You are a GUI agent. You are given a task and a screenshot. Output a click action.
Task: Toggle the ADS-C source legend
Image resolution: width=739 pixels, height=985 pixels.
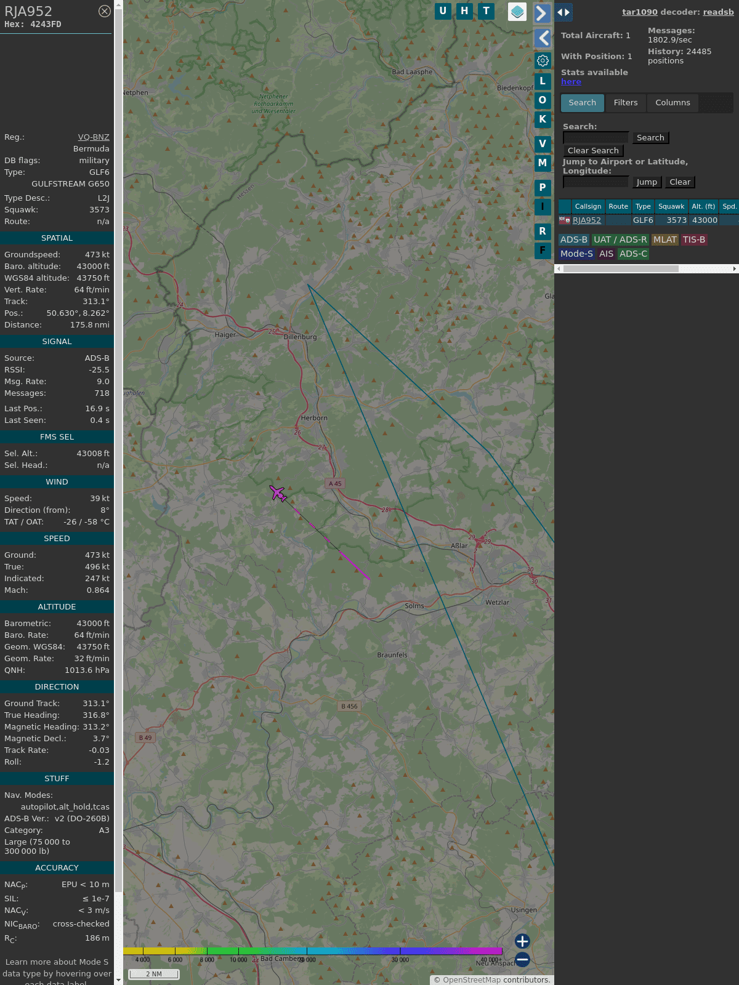[x=633, y=254]
